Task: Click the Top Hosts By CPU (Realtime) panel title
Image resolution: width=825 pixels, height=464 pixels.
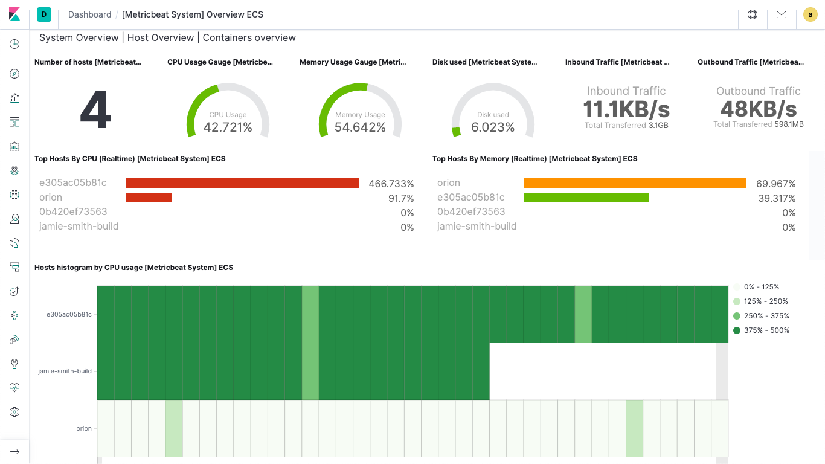Action: 130,159
